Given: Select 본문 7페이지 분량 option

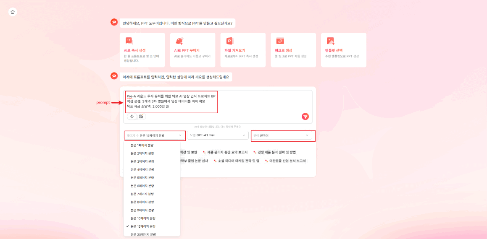Looking at the screenshot, I should coord(152,194).
